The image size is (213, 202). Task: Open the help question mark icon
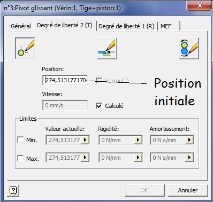click(13, 190)
